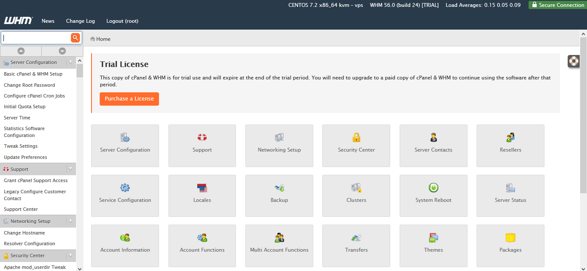
Task: Open the Account Functions tile icon
Action: pyautogui.click(x=202, y=238)
